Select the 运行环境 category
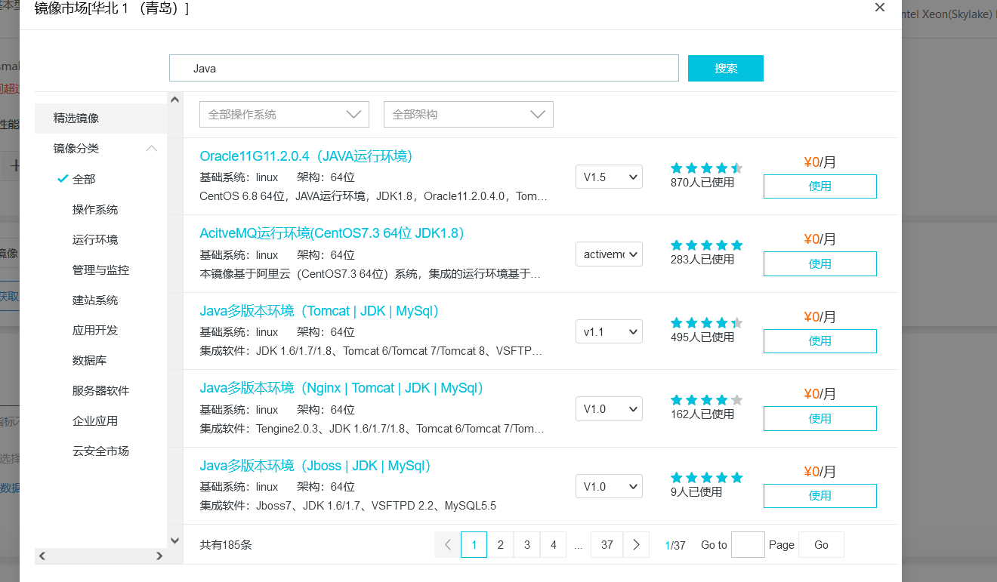 click(95, 240)
